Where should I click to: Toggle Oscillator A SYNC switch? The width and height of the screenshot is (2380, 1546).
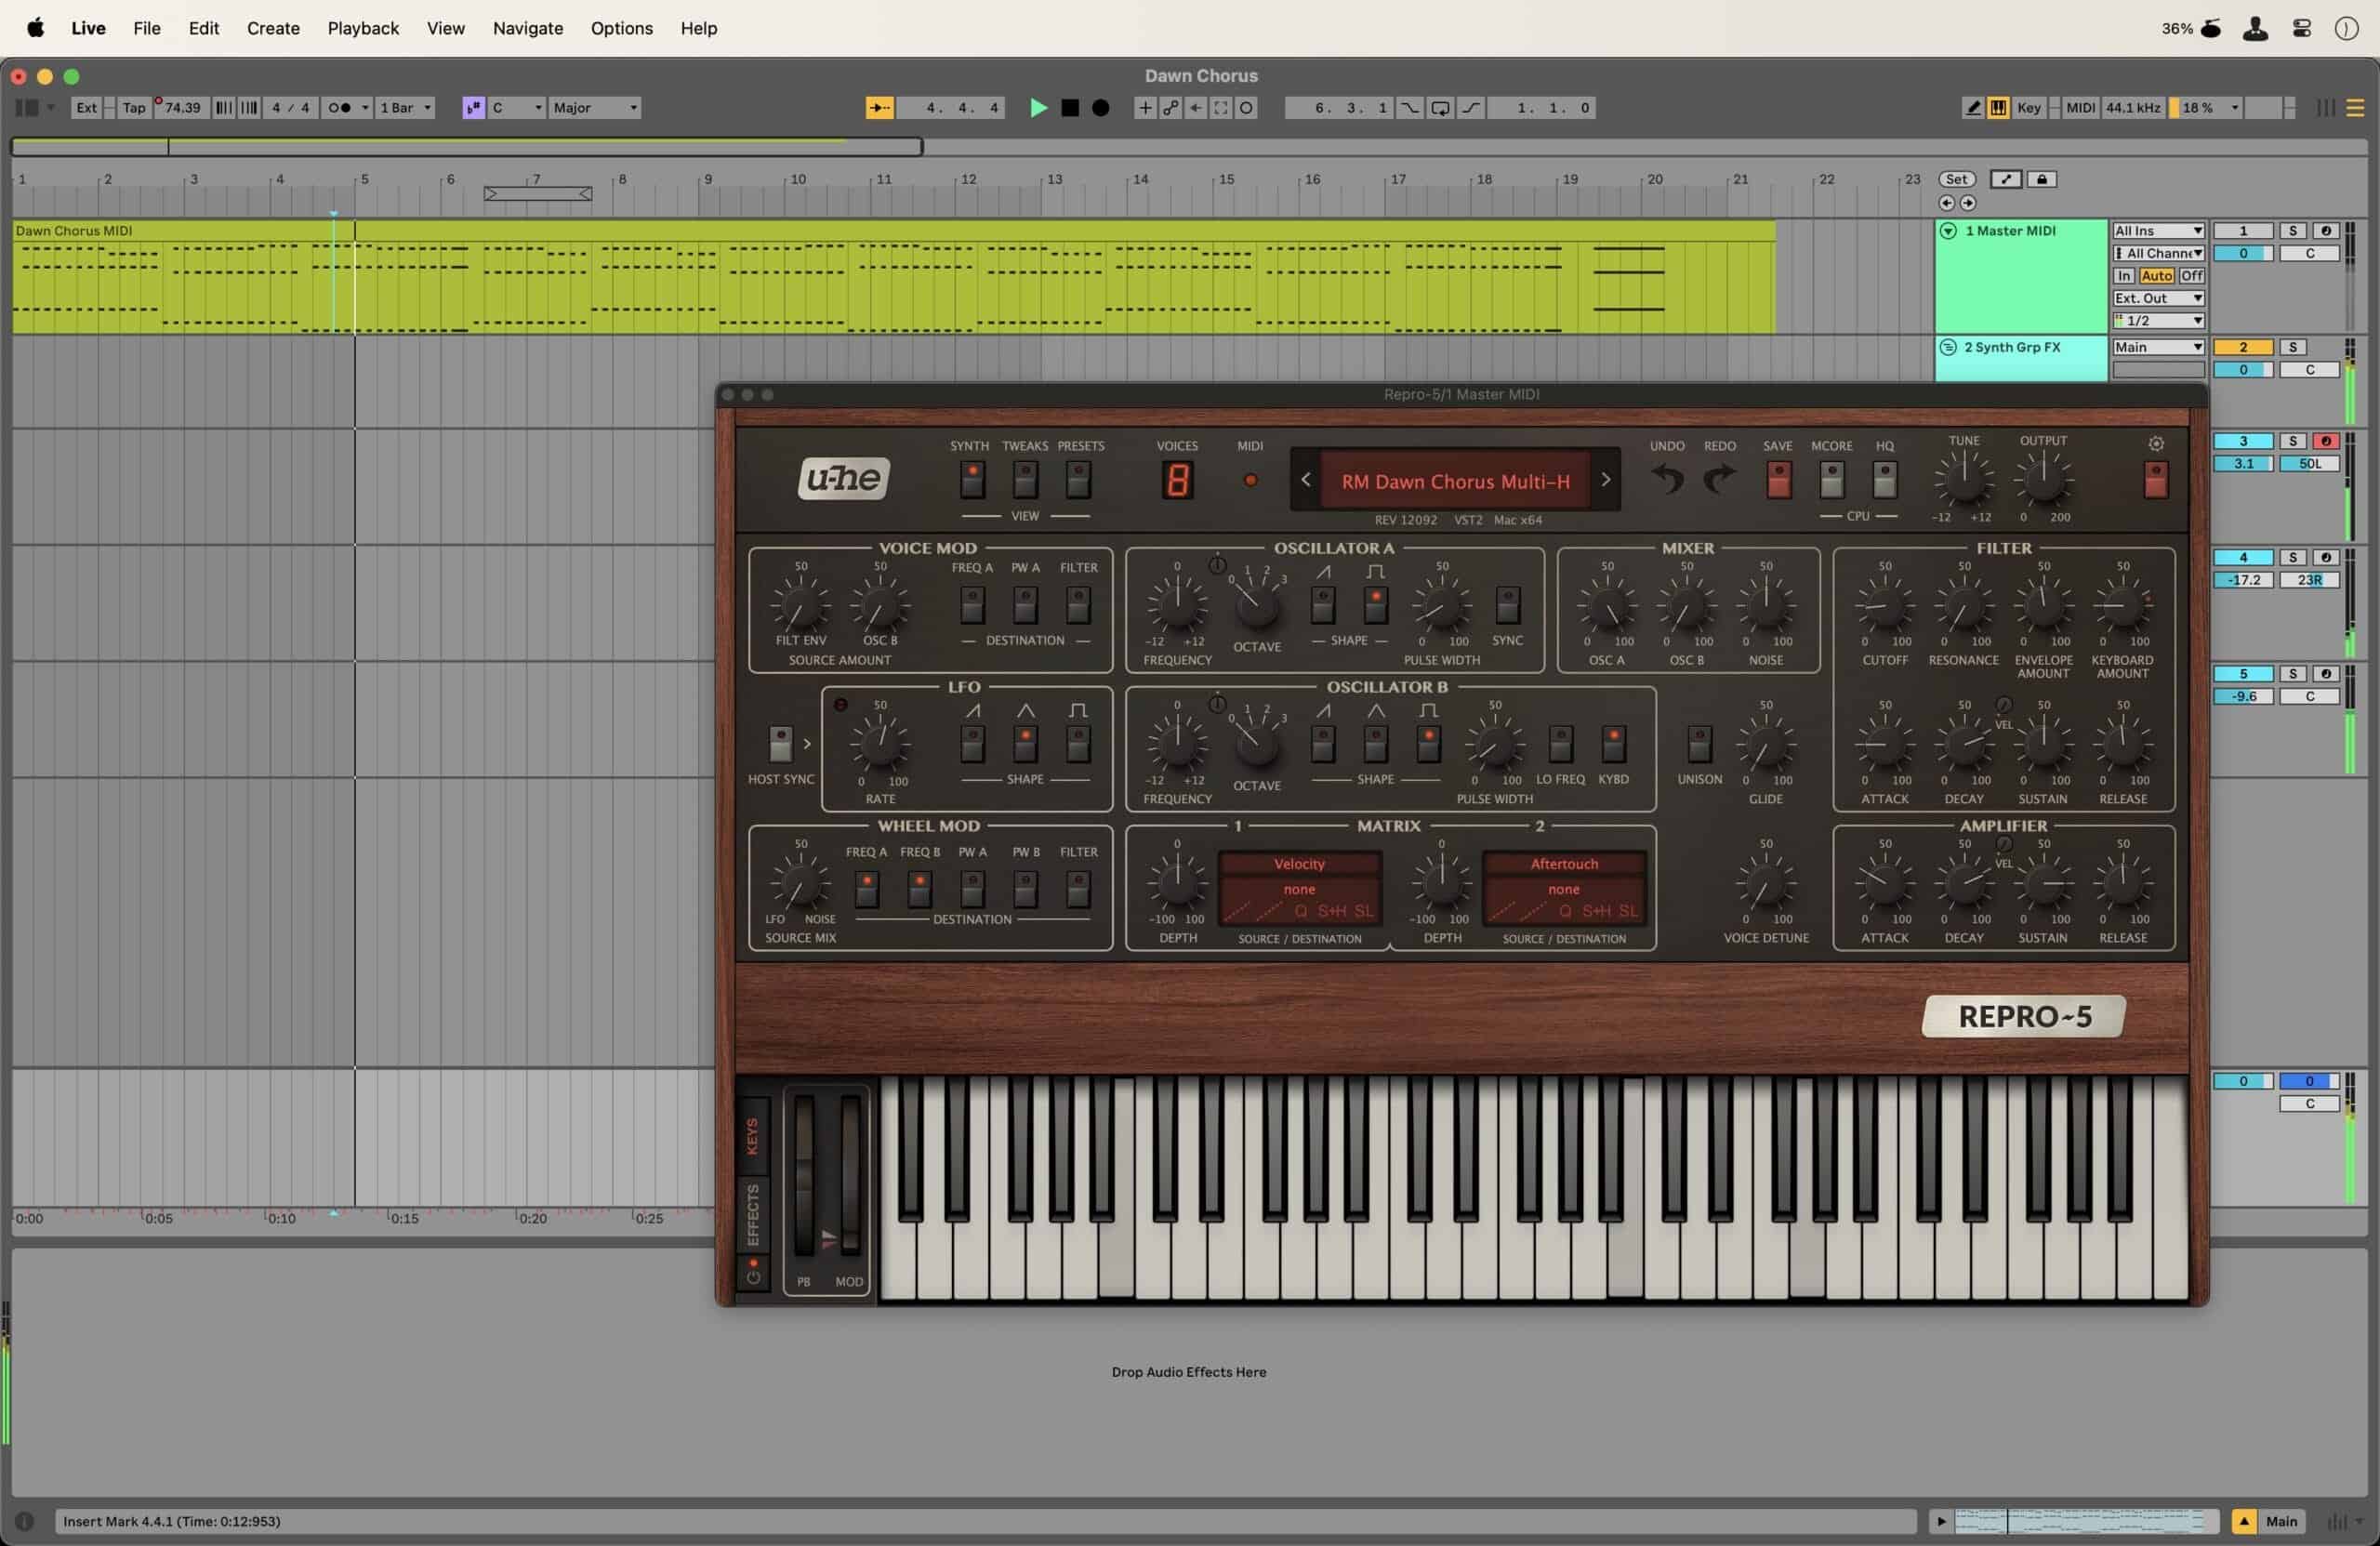click(x=1507, y=605)
